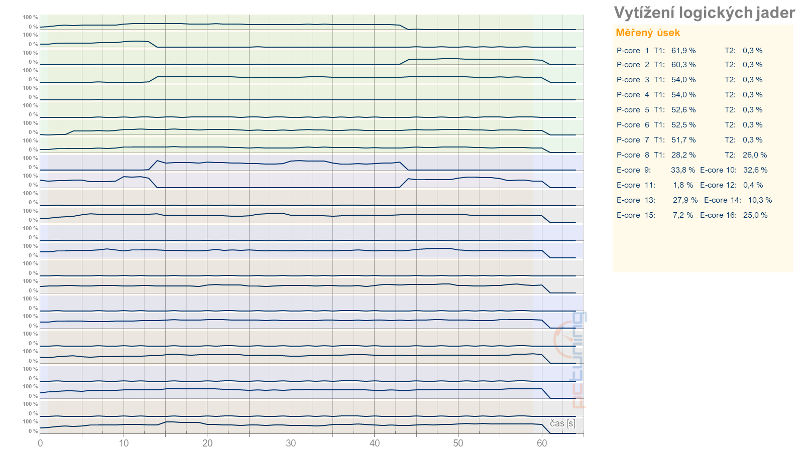
Task: Select the "E-core 15:" label
Action: click(636, 215)
